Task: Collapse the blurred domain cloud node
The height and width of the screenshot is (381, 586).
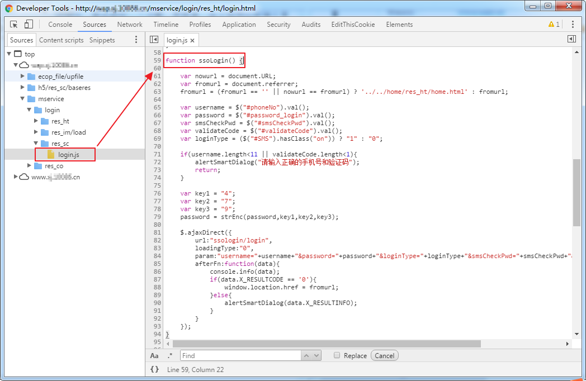Action: 16,65
